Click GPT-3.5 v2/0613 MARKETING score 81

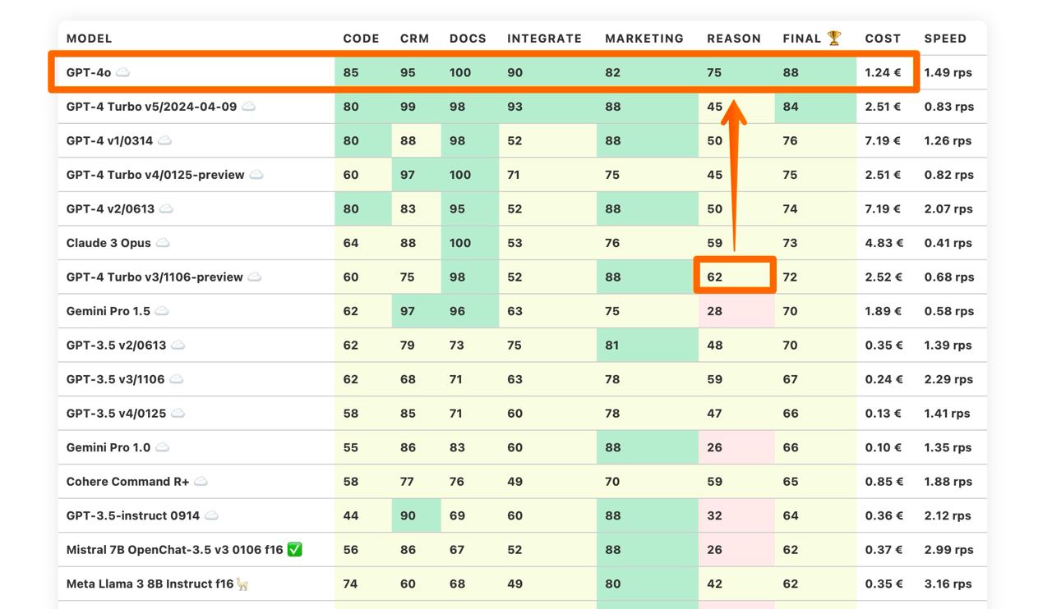[x=611, y=345]
